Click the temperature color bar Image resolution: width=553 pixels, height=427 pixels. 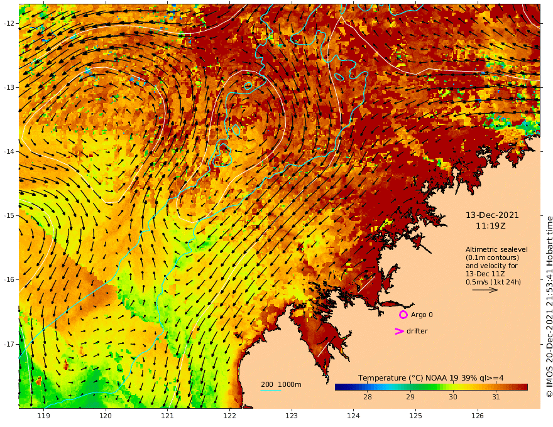click(431, 387)
